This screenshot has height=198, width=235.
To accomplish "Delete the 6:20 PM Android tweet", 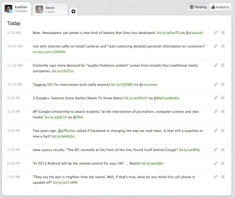I will [223, 163].
